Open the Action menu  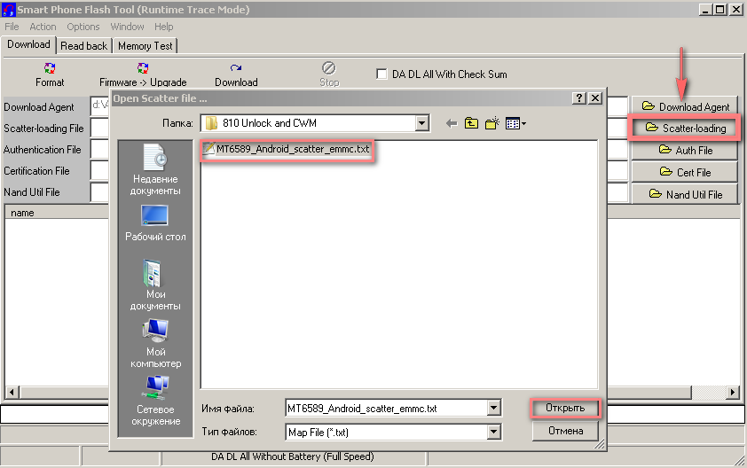(43, 27)
